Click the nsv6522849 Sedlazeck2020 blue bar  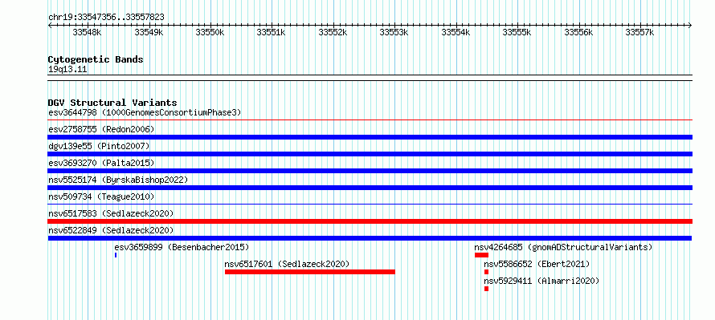370,238
